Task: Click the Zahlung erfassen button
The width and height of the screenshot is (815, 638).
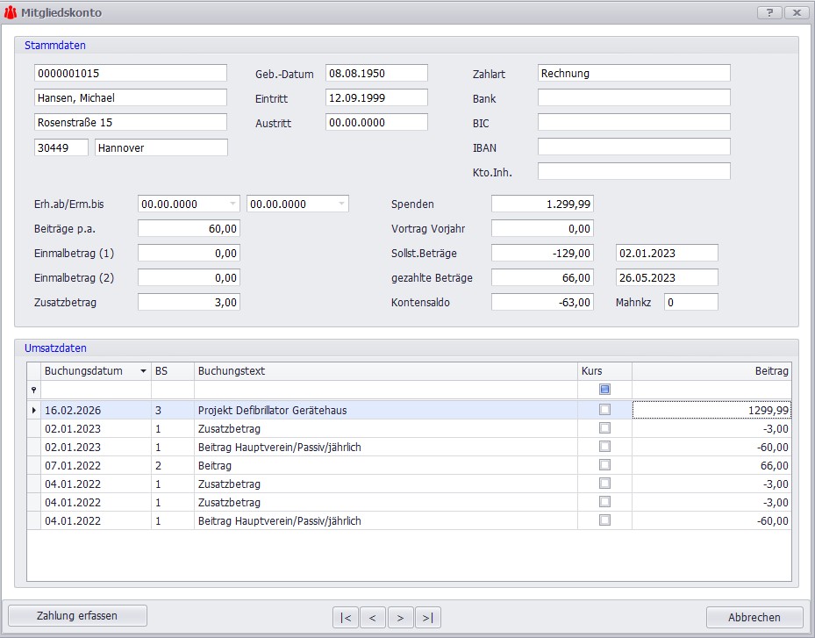Action: click(77, 616)
